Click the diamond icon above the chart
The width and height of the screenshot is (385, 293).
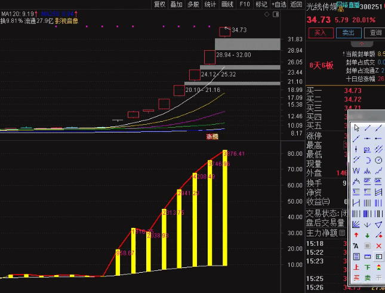(x=267, y=14)
